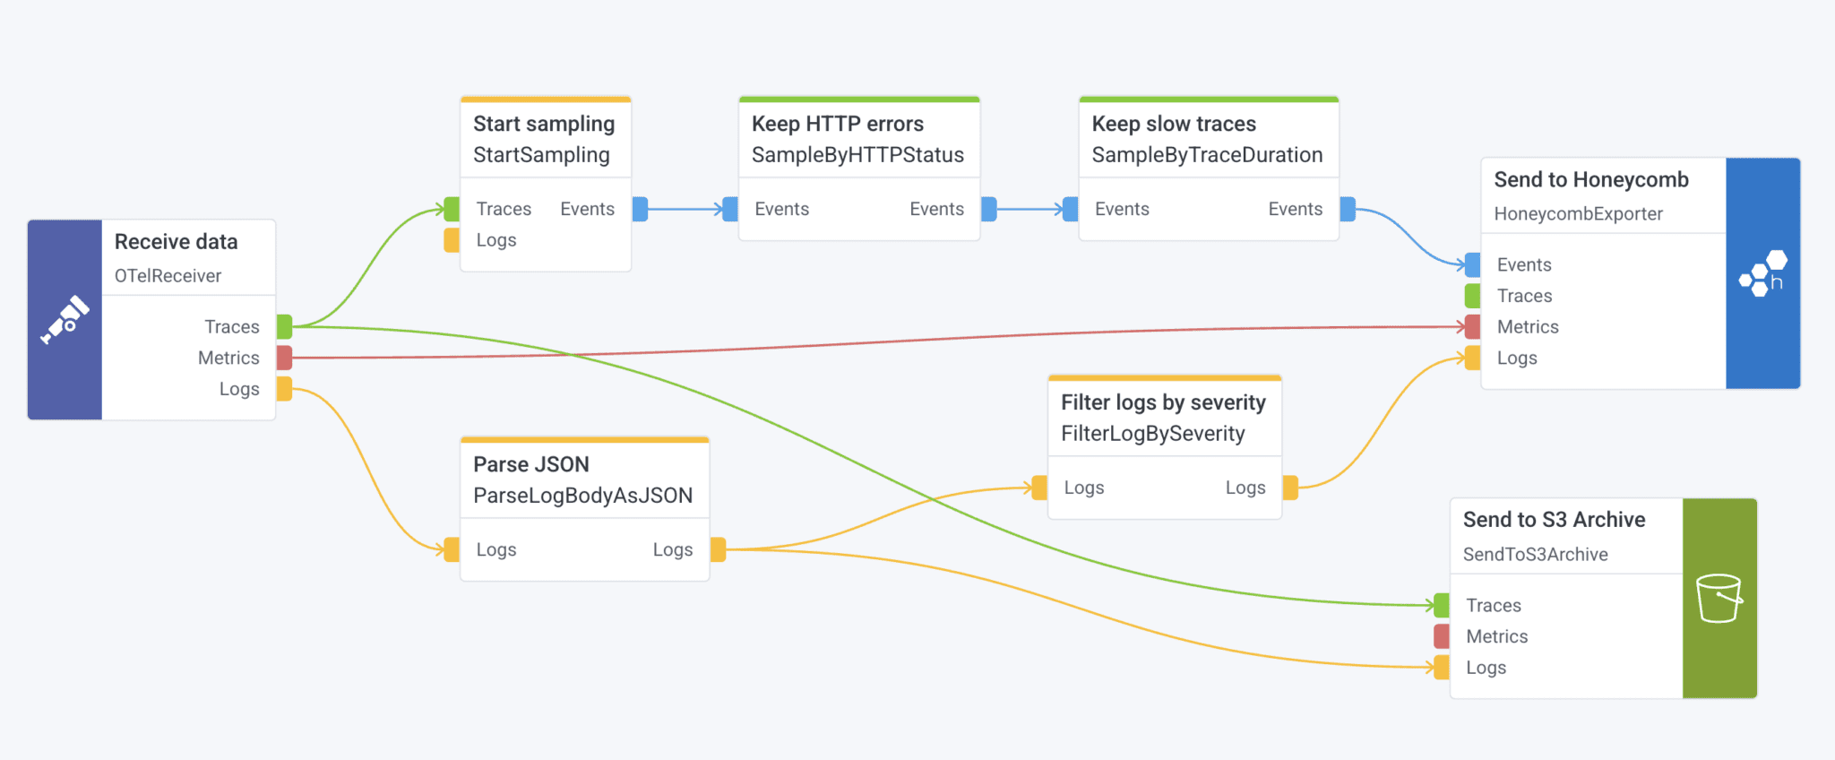
Task: Click the red Metrics input port on S3 Archive
Action: point(1441,636)
